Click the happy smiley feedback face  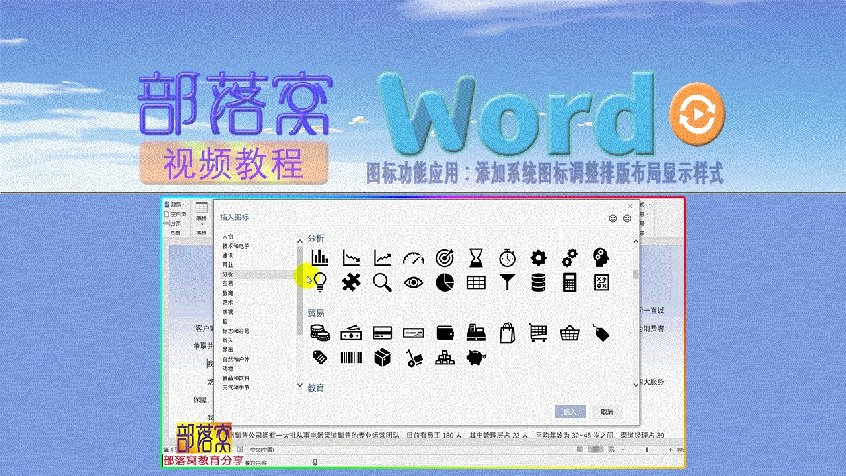[613, 218]
